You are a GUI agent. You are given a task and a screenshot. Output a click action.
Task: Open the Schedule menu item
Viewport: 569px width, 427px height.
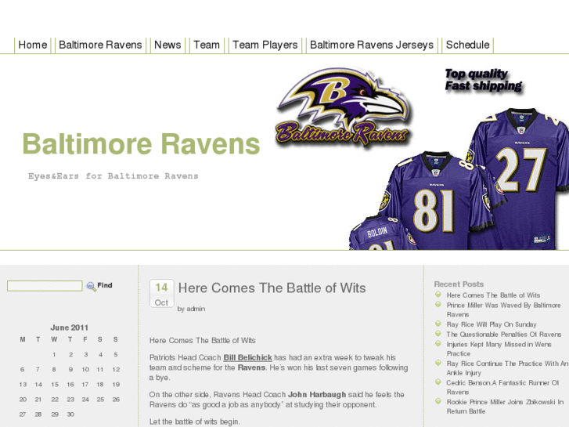[x=467, y=45]
